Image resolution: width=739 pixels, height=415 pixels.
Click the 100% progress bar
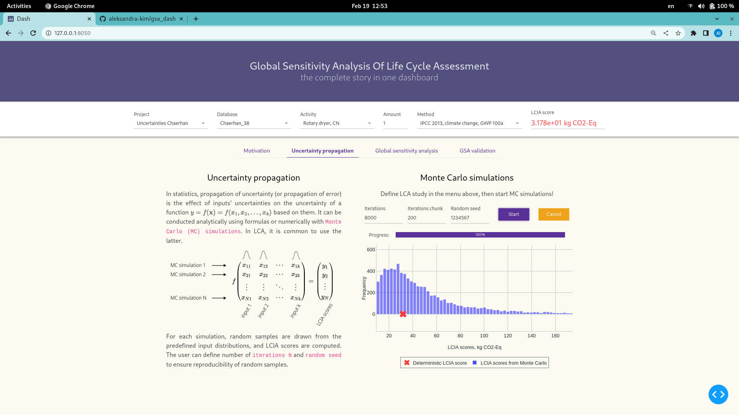pyautogui.click(x=480, y=235)
